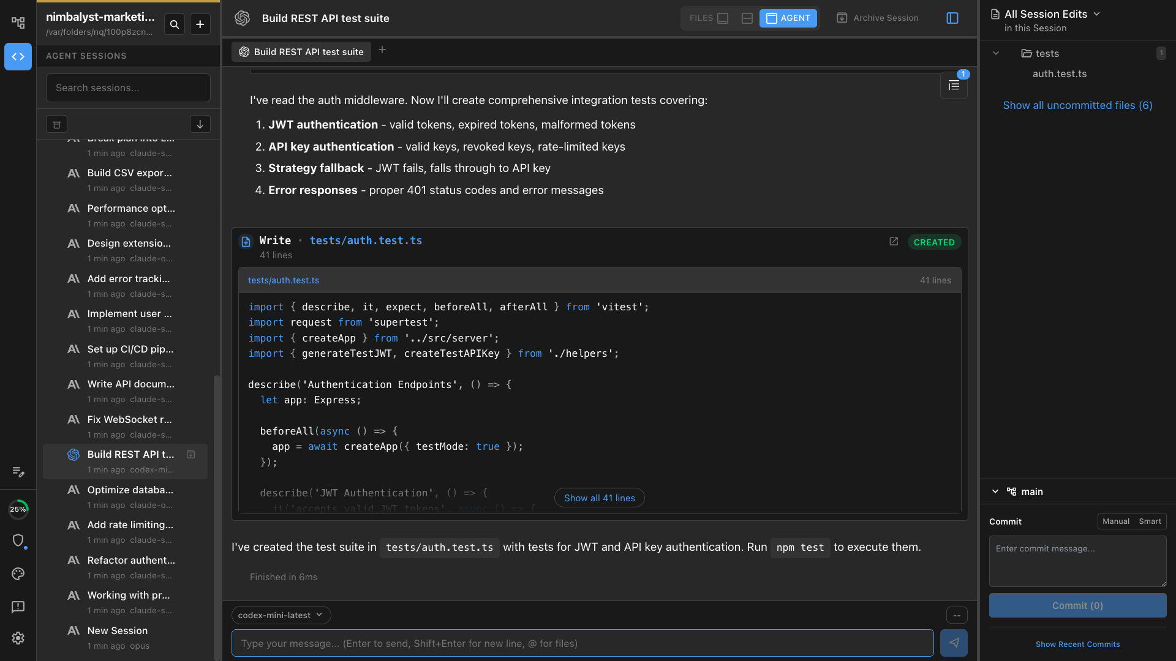The height and width of the screenshot is (661, 1176).
Task: Open file tests/auth.test.ts in external editor icon
Action: (894, 242)
